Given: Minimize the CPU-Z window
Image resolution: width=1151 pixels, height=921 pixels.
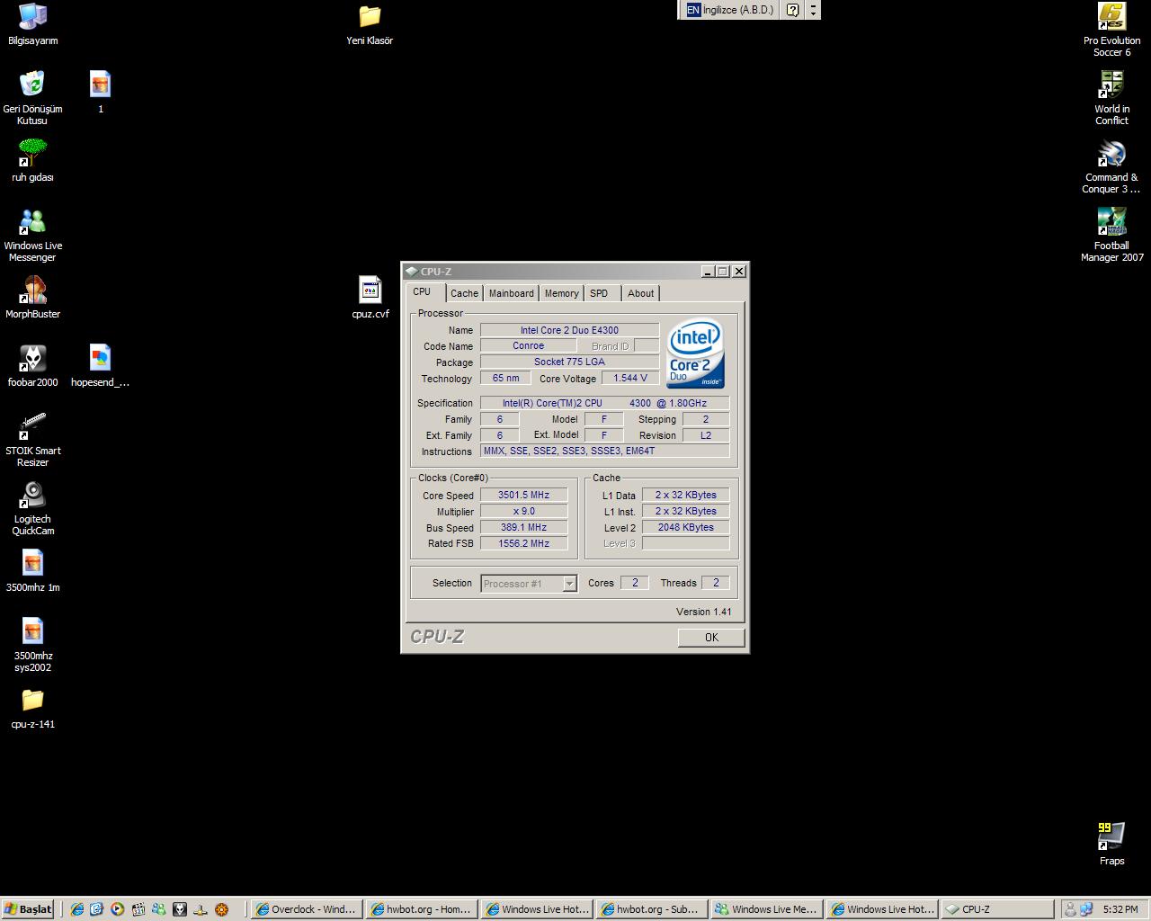Looking at the screenshot, I should point(707,271).
